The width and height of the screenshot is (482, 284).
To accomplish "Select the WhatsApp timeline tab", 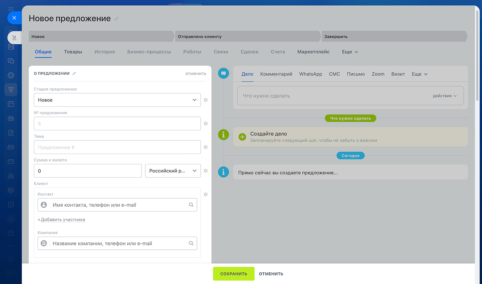I will 311,74.
